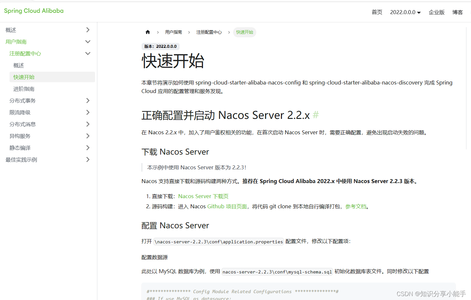Image resolution: width=471 pixels, height=300 pixels.
Task: Click the # anchor beside Nacos Server 2.2.x heading
Action: coord(316,115)
